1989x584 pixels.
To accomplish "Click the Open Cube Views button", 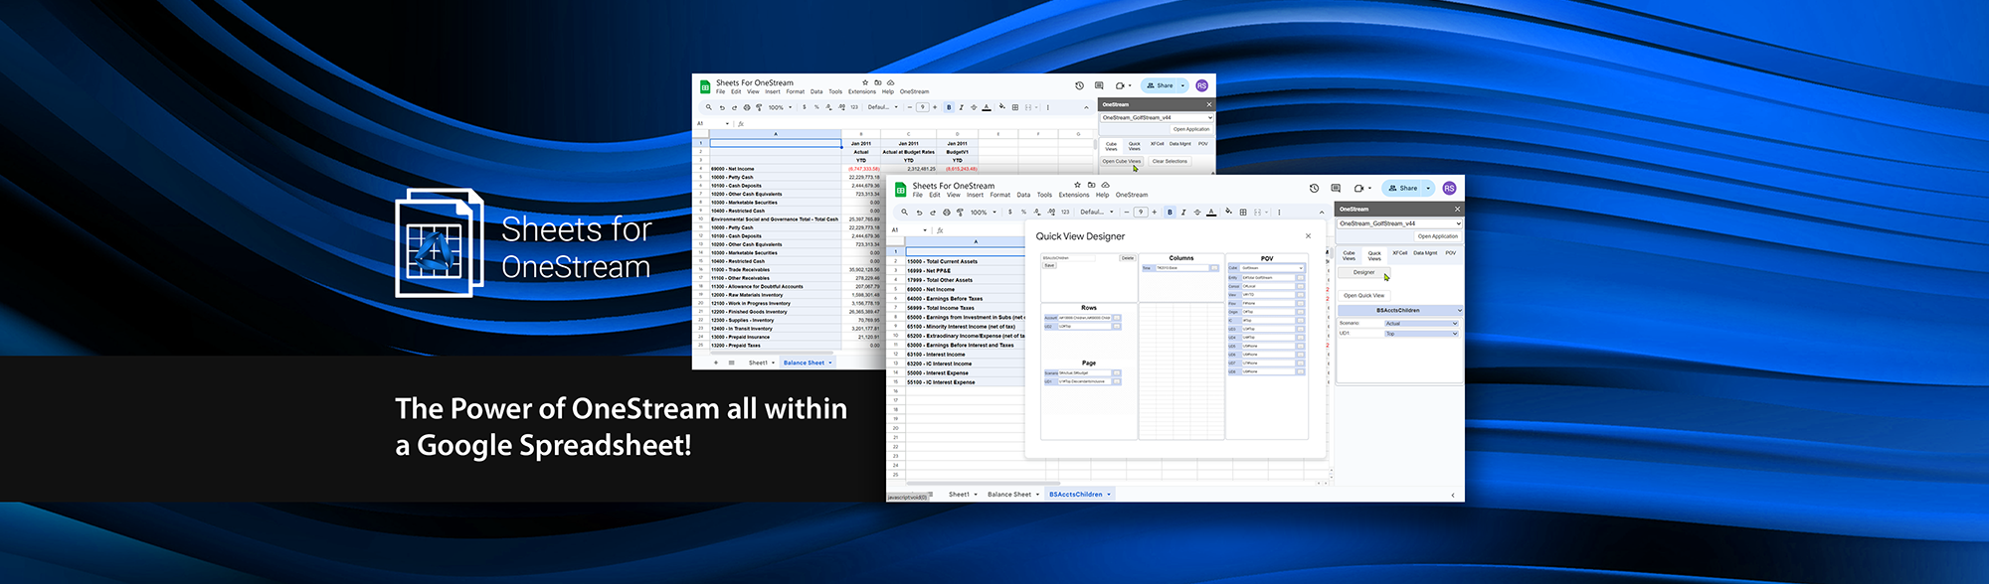I will click(x=1121, y=161).
